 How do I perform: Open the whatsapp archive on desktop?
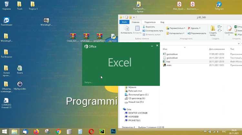click(86, 38)
